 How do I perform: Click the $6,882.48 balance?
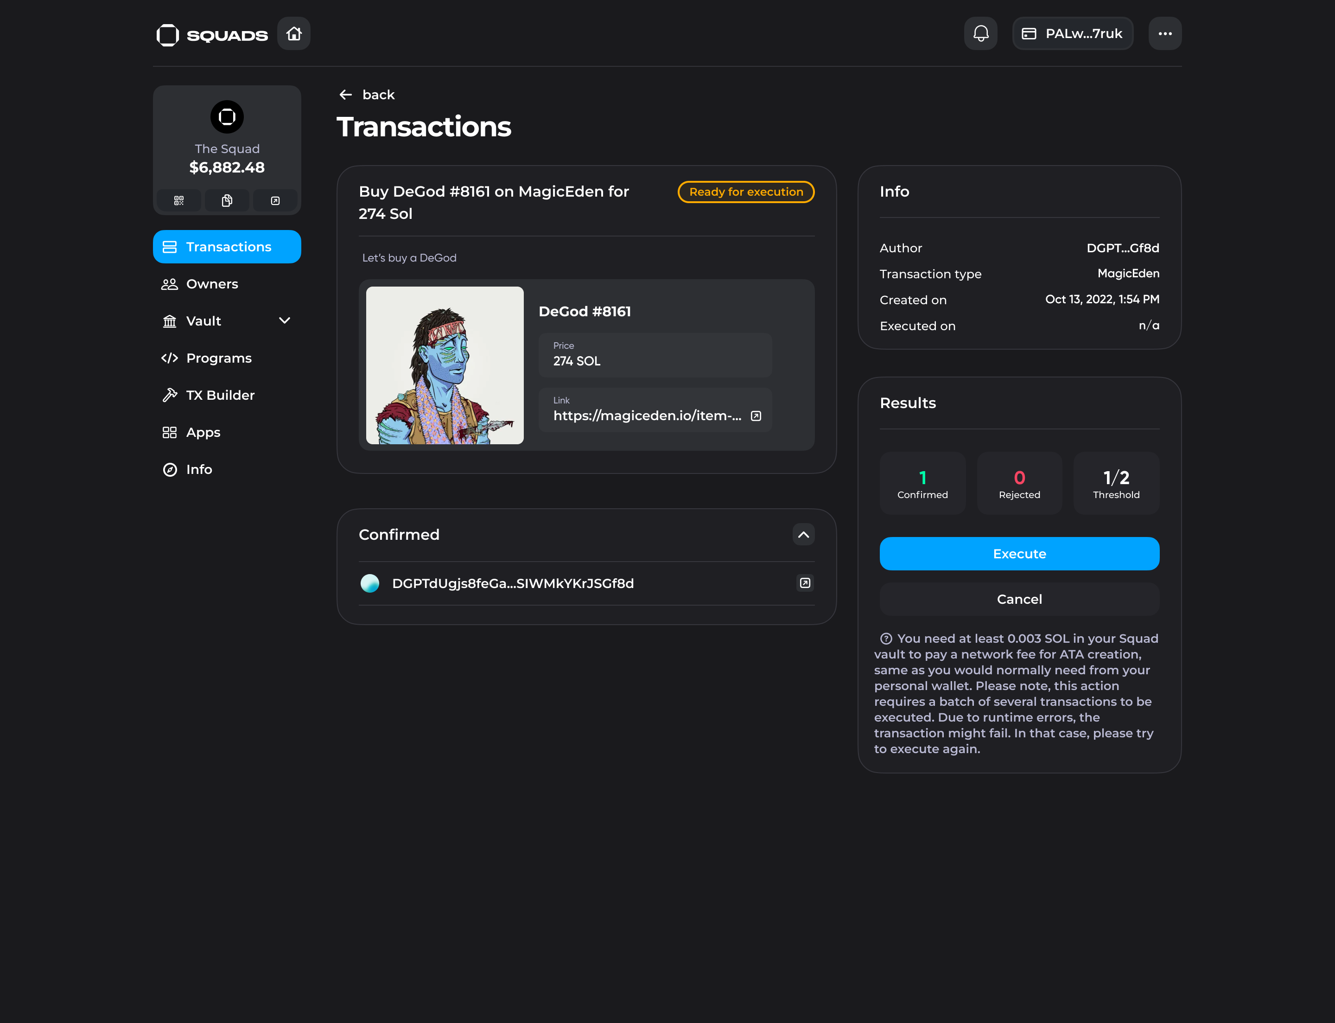tap(227, 167)
